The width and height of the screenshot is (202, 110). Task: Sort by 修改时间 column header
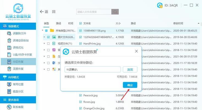tap(178, 23)
